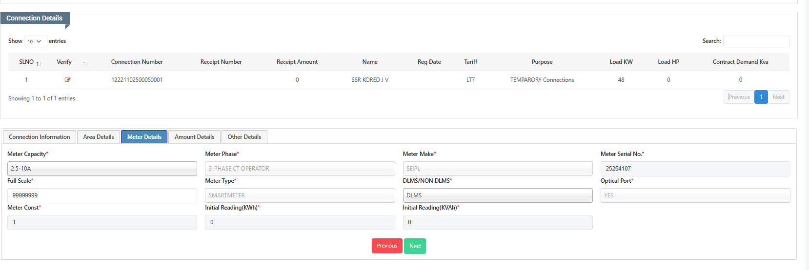The height and width of the screenshot is (270, 809).
Task: Click the Verify edit icon in row 1
Action: pyautogui.click(x=67, y=80)
